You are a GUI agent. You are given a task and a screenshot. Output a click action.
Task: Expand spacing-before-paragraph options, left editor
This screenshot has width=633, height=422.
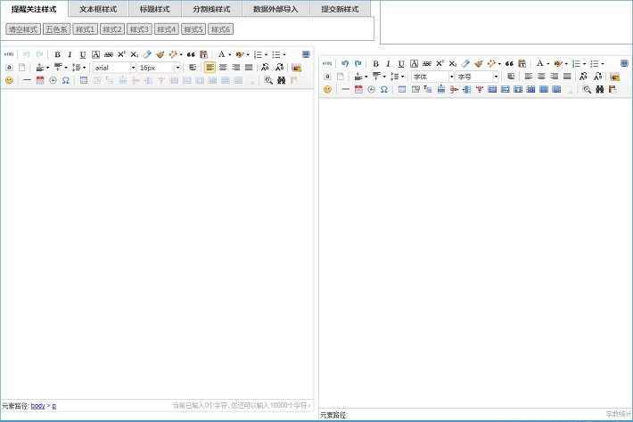(x=47, y=68)
